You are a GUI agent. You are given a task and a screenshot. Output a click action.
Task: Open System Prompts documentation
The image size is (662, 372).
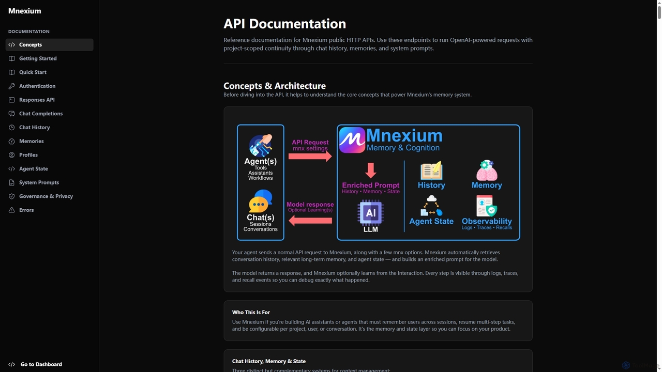50,182
